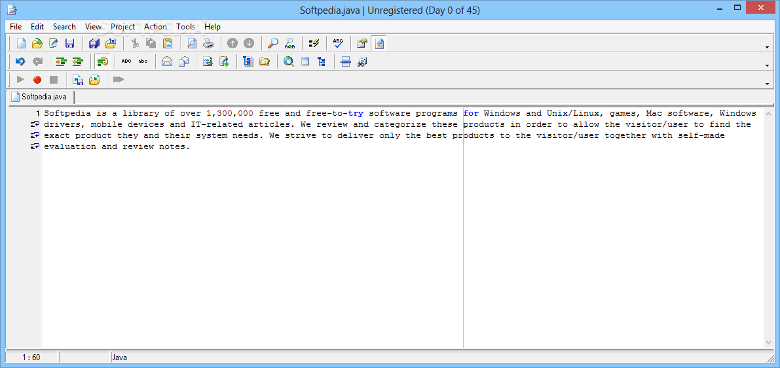Viewport: 780px width, 368px height.
Task: Save the current file
Action: click(69, 44)
